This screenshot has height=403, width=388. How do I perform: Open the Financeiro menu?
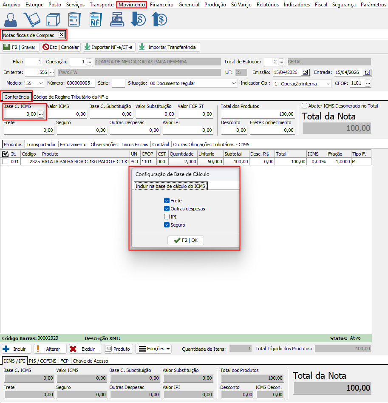[162, 5]
